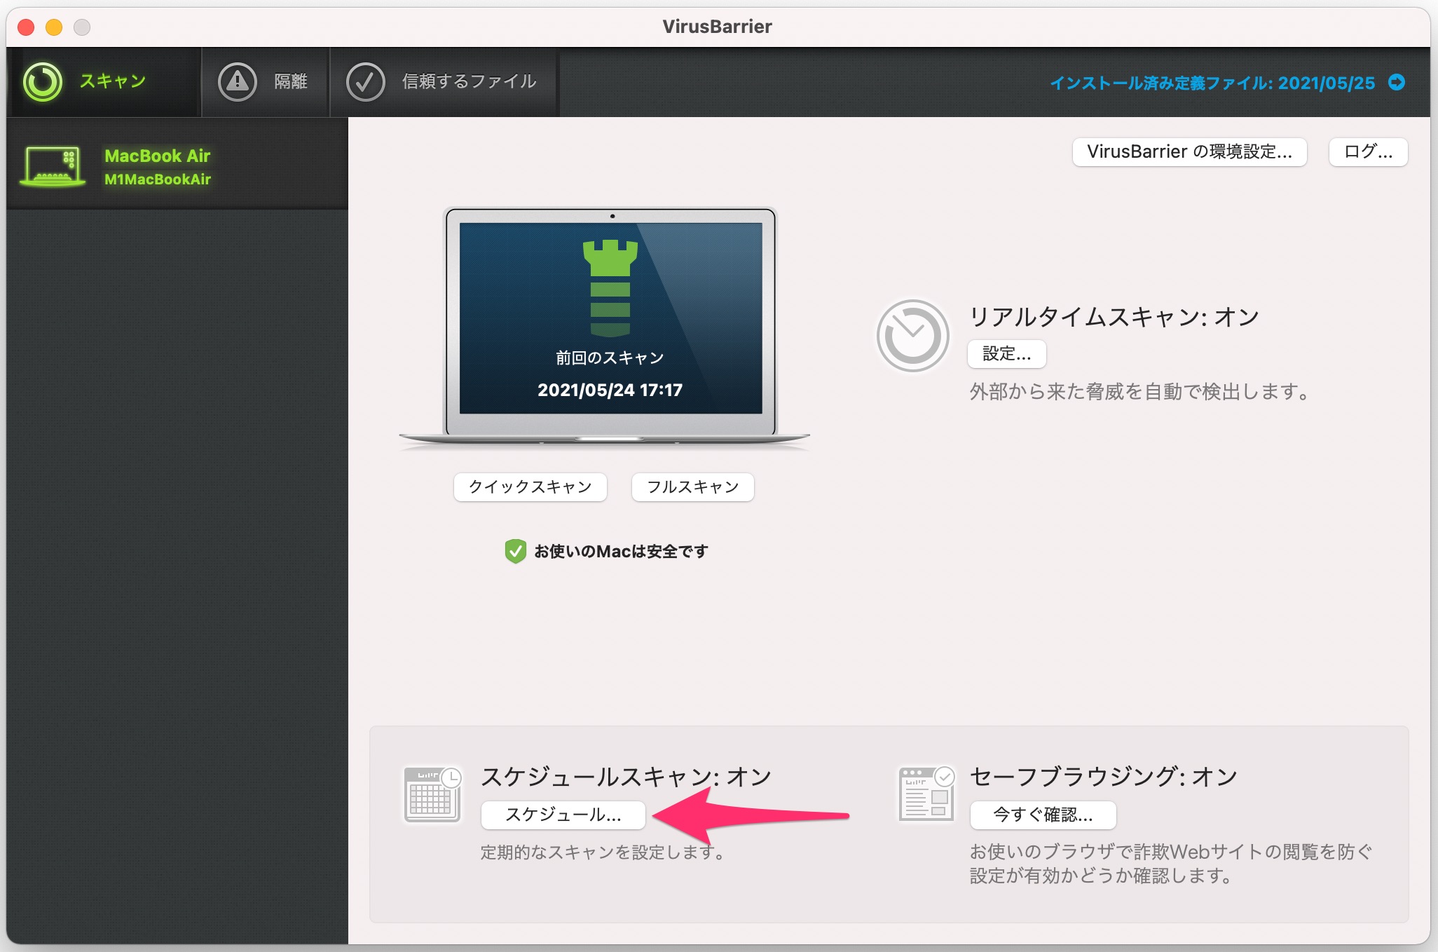The height and width of the screenshot is (952, 1438).
Task: Open the 隔離 tab
Action: 266,82
